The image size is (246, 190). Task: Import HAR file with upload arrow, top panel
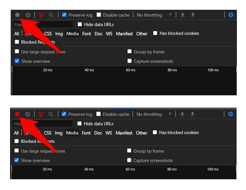click(182, 15)
